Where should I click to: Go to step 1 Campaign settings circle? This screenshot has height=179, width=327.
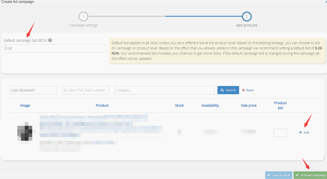pos(84,17)
